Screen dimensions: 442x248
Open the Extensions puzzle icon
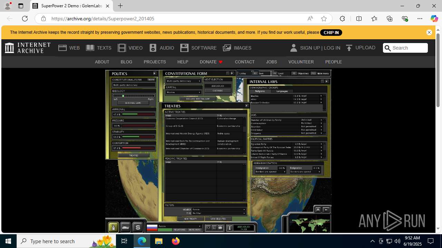click(342, 19)
